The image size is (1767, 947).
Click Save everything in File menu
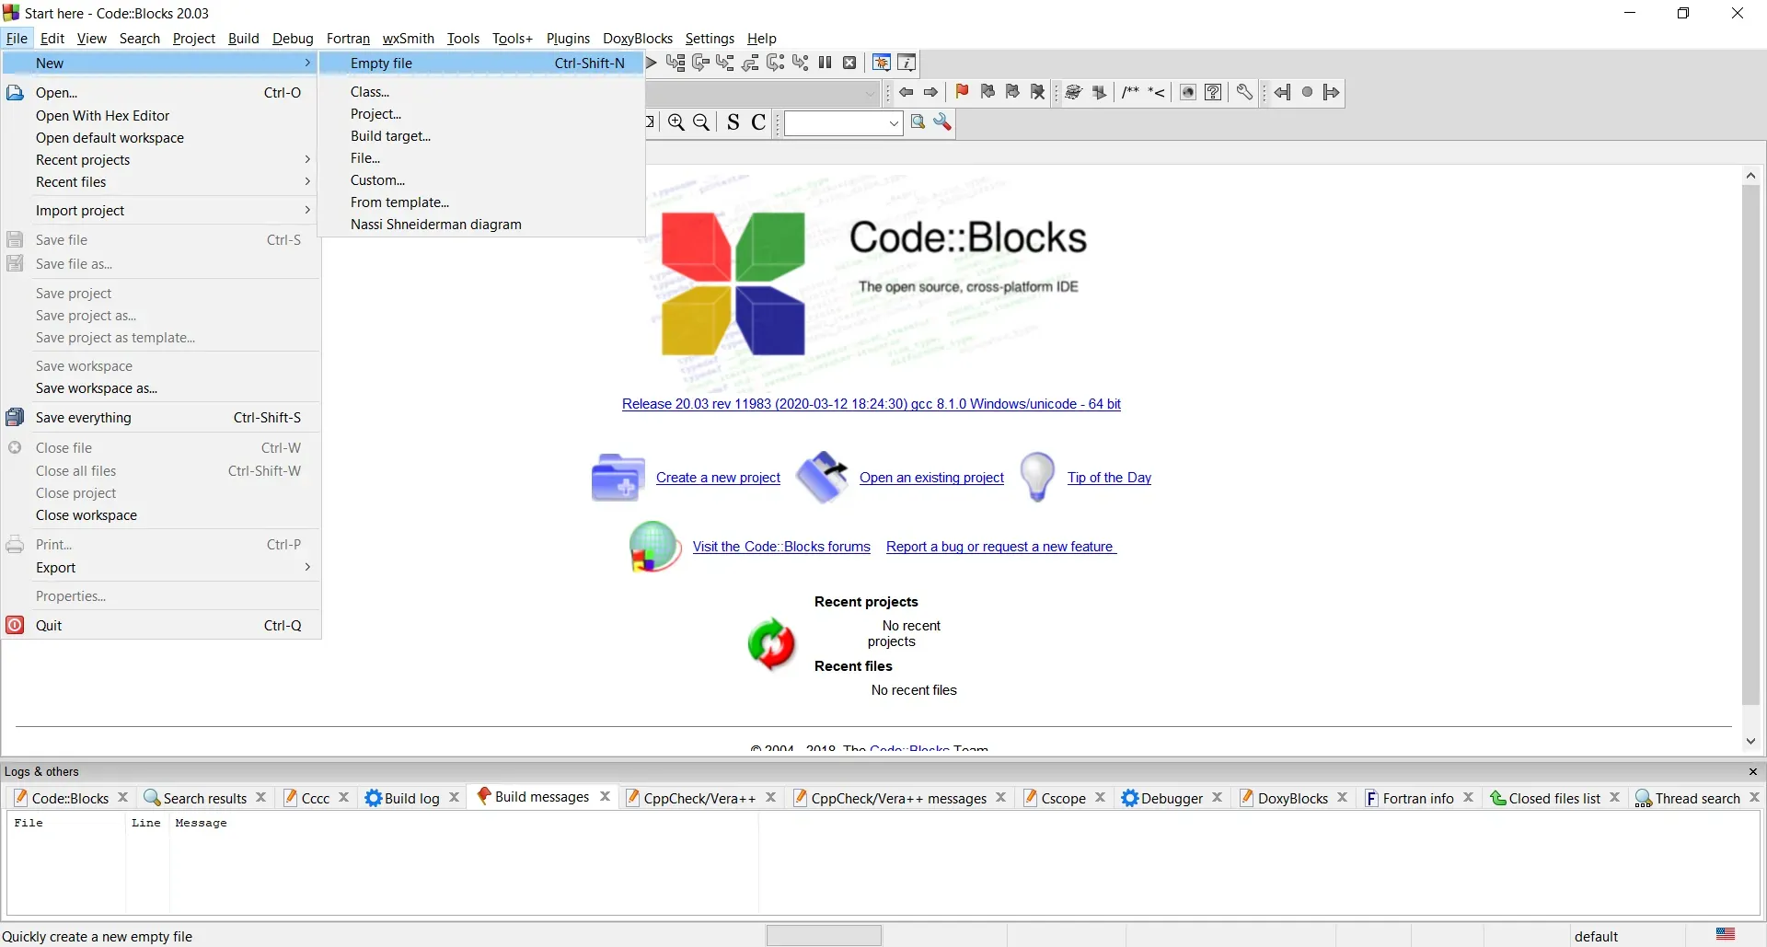click(x=162, y=417)
